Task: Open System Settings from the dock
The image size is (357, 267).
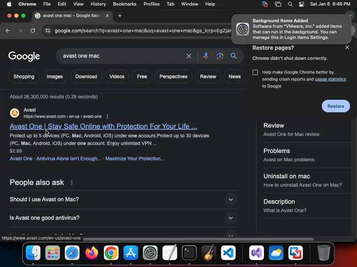Action: [150, 253]
